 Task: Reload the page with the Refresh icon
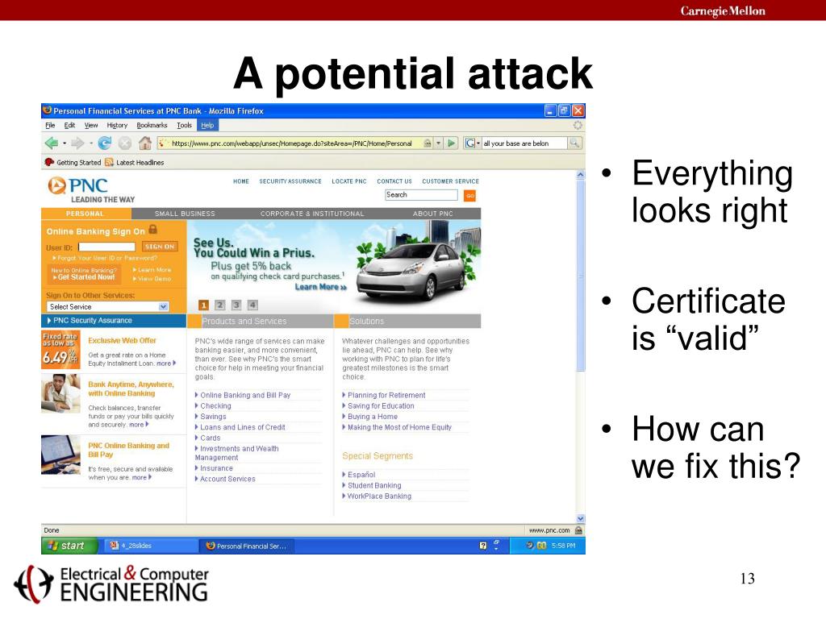coord(105,143)
